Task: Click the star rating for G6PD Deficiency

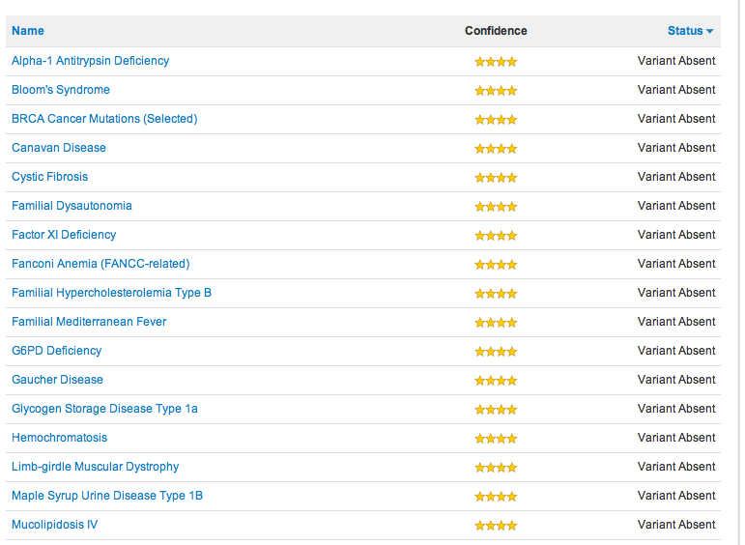Action: pyautogui.click(x=496, y=352)
